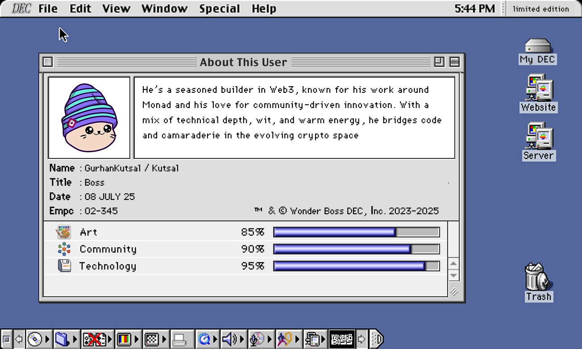Open the file sharing folder strip module

tap(62, 340)
